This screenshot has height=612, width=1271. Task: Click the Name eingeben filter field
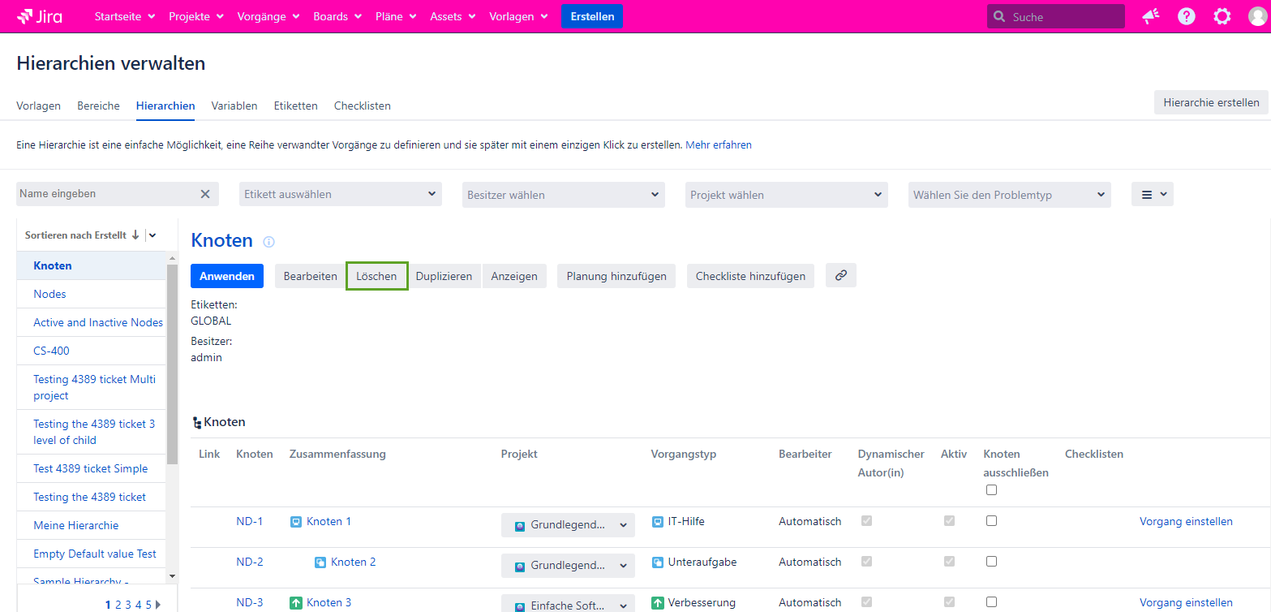pos(105,194)
